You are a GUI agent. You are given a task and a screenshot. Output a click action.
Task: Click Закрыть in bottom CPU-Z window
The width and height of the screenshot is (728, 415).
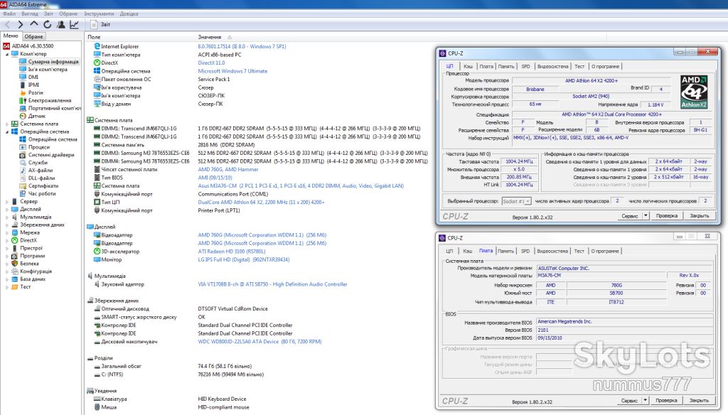[699, 401]
